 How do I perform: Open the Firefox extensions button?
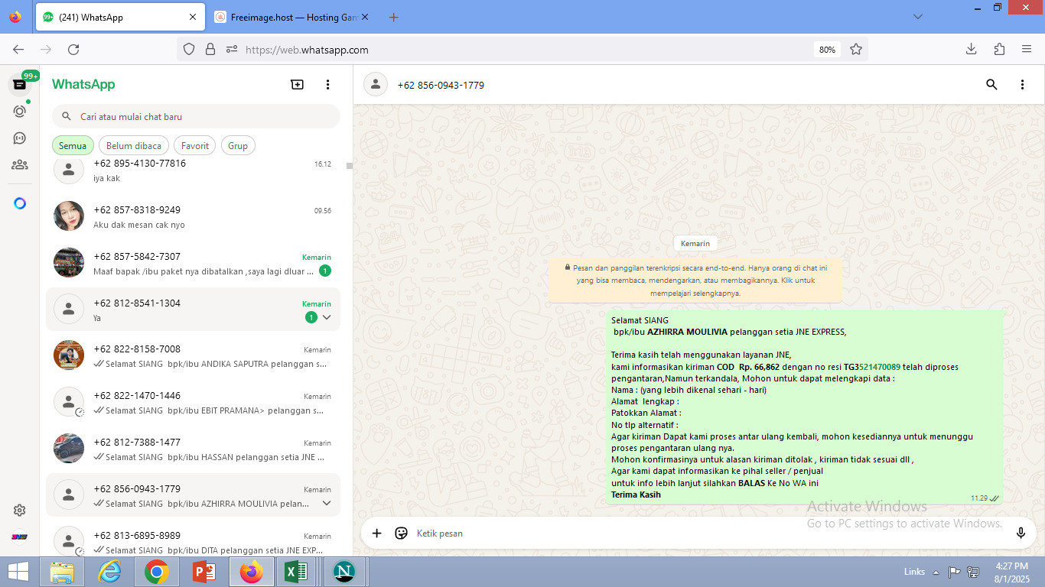point(999,50)
